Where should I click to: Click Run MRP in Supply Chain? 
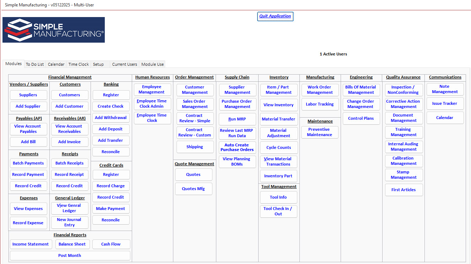pos(237,119)
